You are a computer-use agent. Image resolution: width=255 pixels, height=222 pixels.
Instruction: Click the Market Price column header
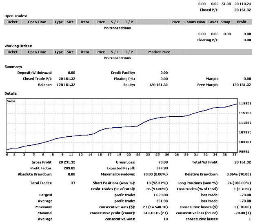159,52
